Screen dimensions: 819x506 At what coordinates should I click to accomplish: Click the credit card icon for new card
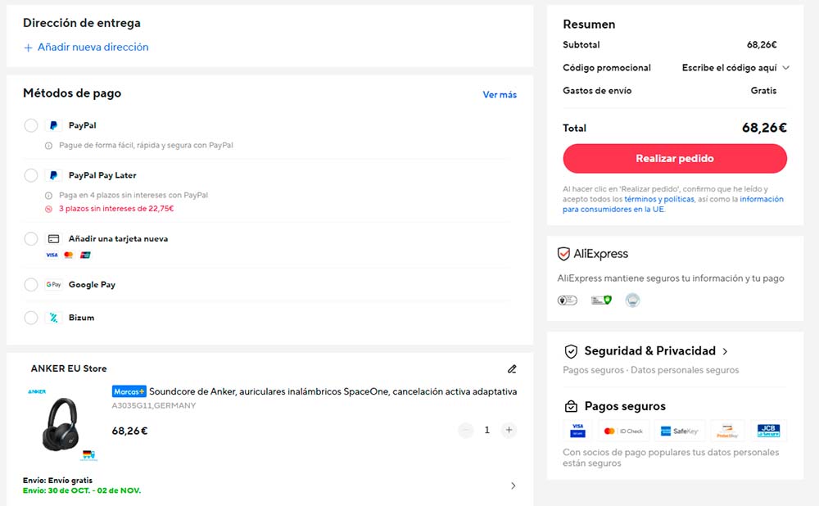[x=53, y=239]
